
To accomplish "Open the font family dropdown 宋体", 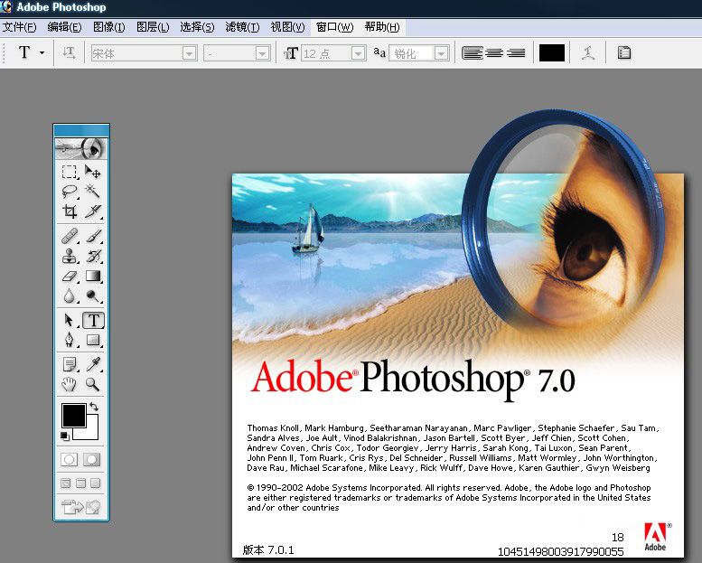I will coord(190,53).
